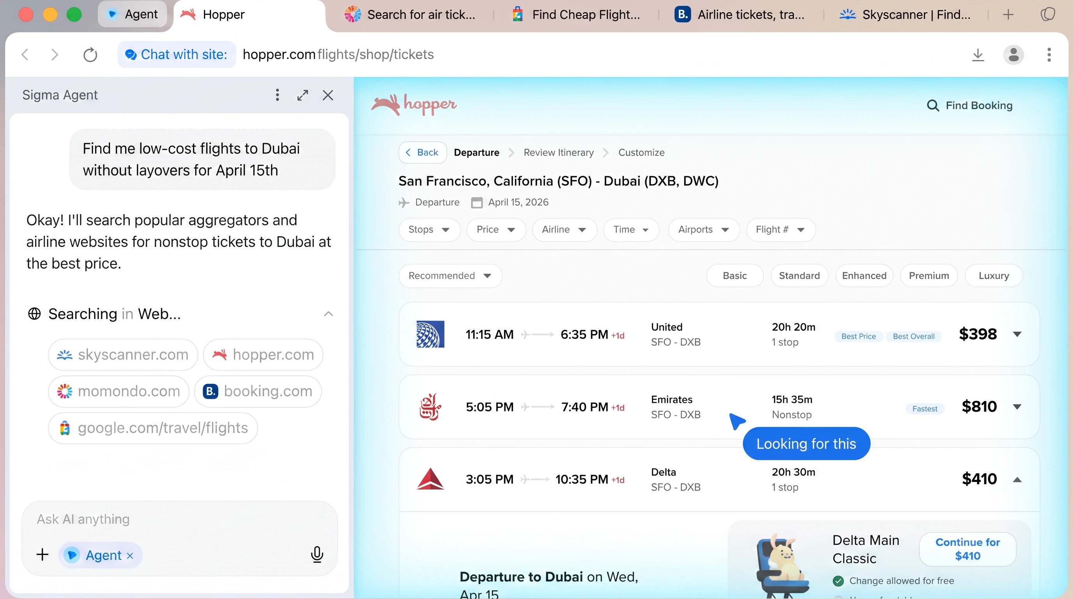Click the Delta airline logo

pos(430,478)
